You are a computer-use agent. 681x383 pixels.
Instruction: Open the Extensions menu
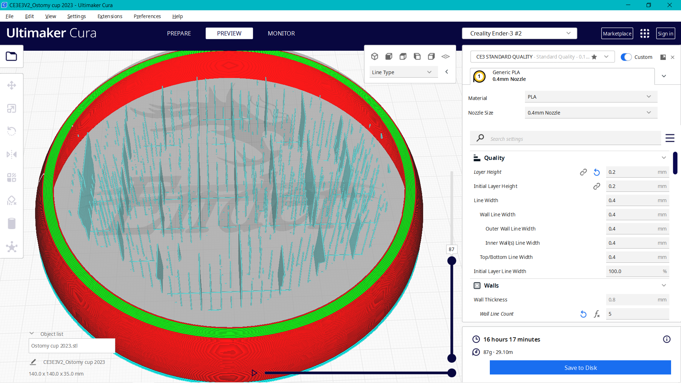[110, 16]
